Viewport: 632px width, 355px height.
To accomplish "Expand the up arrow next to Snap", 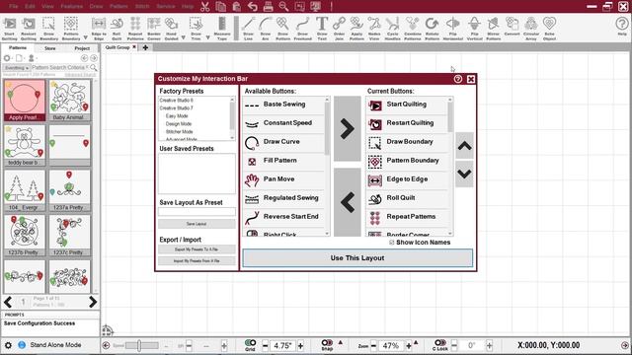I will point(340,342).
